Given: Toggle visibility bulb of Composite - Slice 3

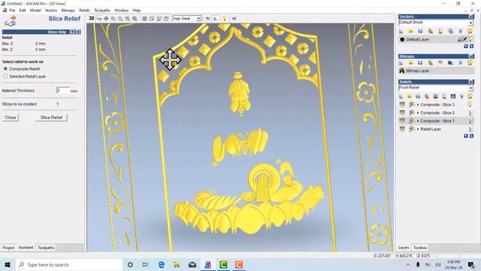Looking at the screenshot, I should 470,105.
